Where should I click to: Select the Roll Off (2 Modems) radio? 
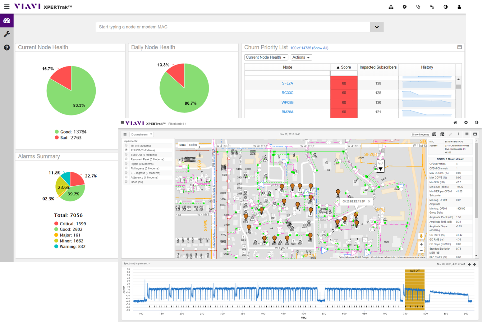click(x=126, y=150)
